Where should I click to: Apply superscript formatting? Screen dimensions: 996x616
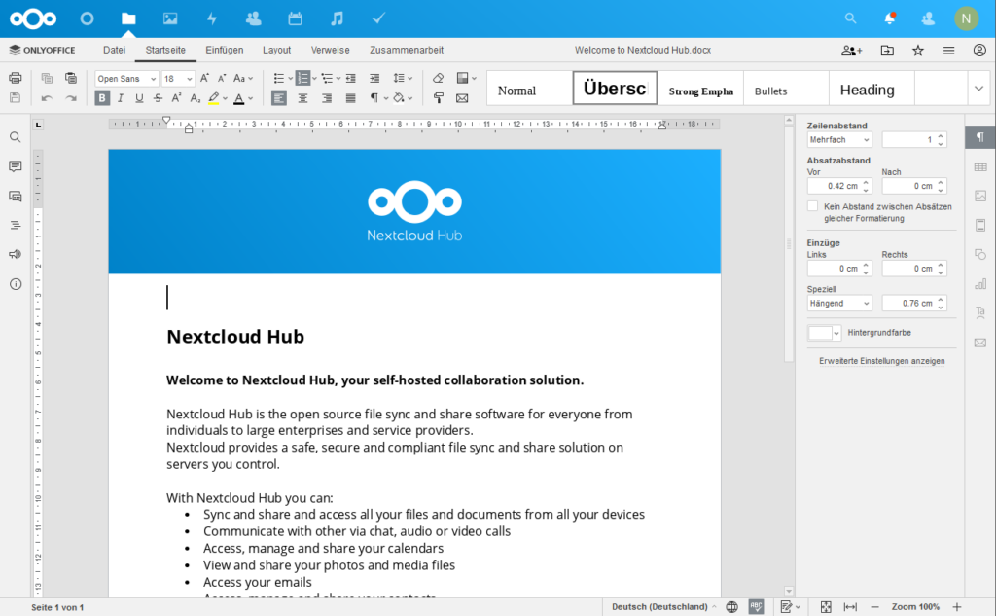[x=177, y=98]
